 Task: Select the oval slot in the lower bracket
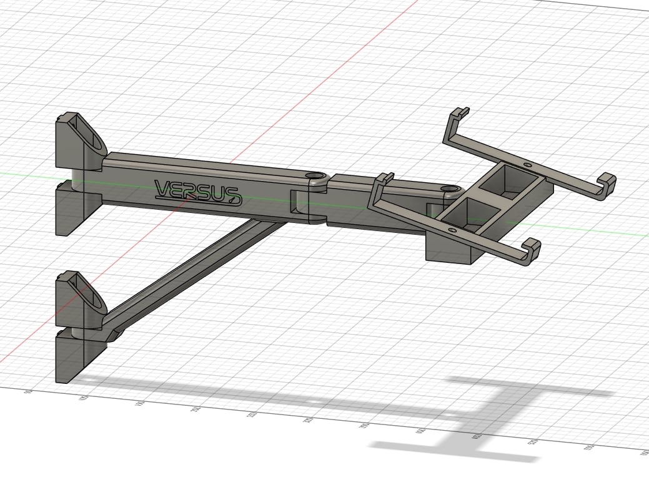tap(91, 293)
